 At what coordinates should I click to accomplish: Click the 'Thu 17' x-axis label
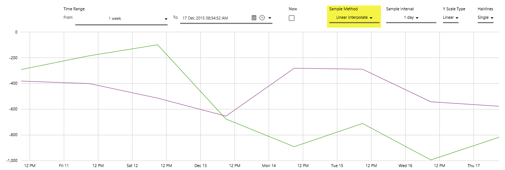[474, 166]
